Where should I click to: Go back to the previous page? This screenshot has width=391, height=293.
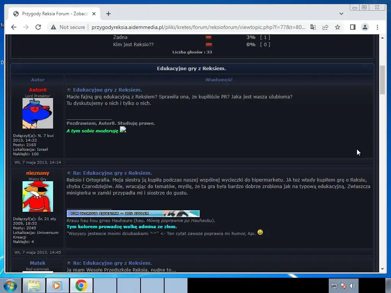click(x=14, y=27)
